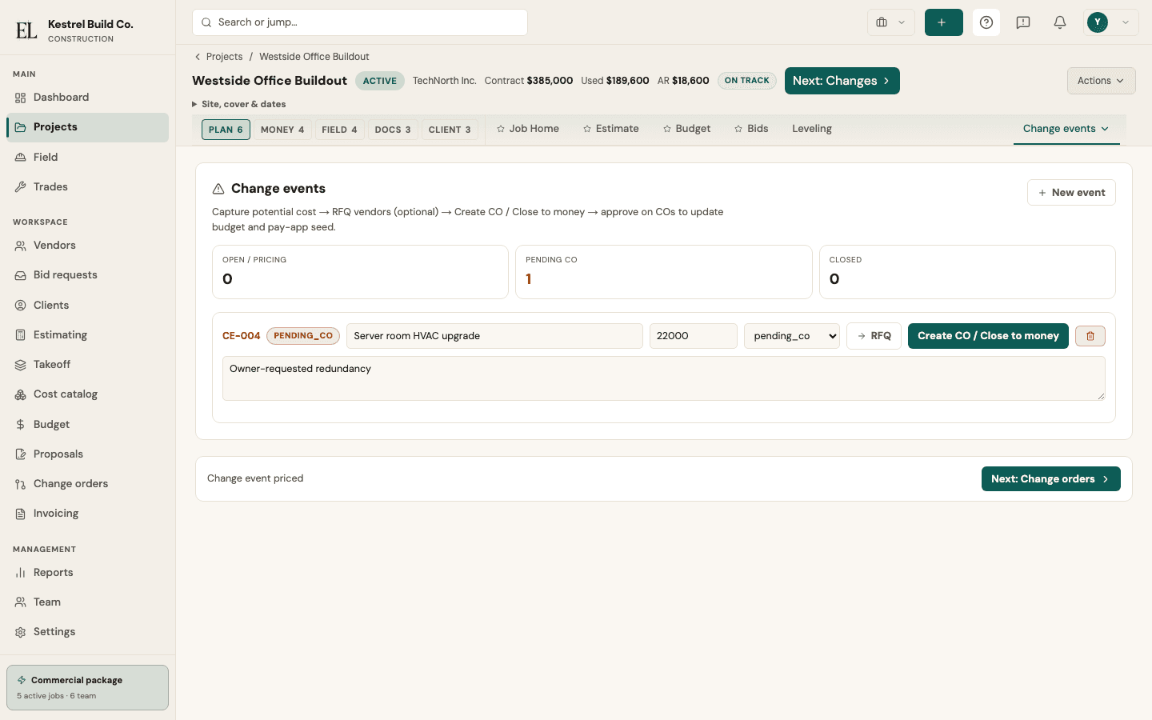The width and height of the screenshot is (1152, 720).
Task: Click the Next: Changes header button
Action: click(842, 81)
